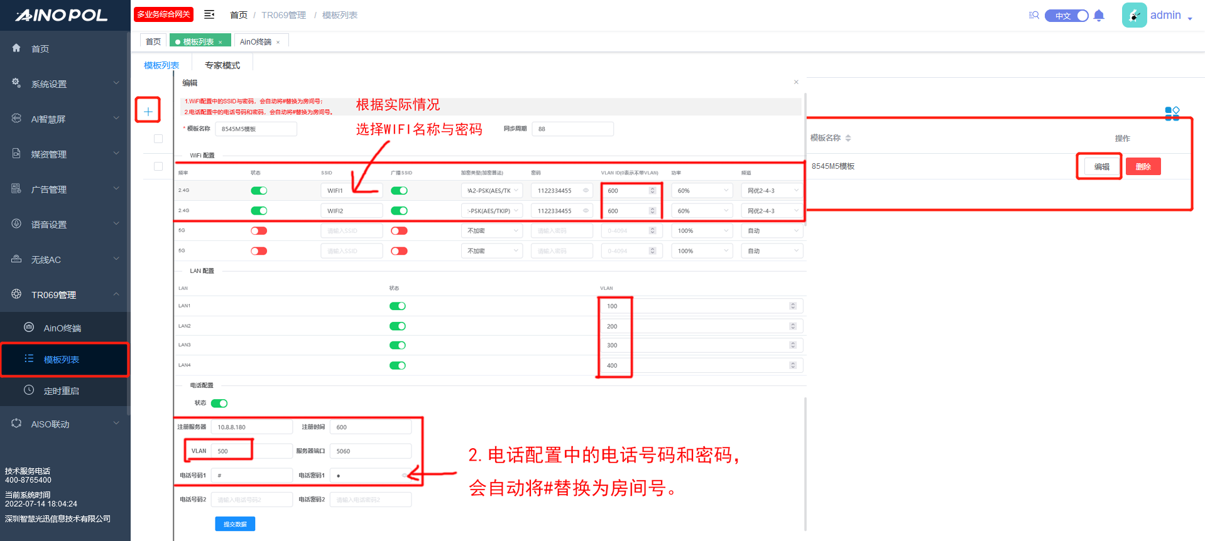Switch to the 专家模式 tab
Screen dimensions: 1205x541
(222, 65)
